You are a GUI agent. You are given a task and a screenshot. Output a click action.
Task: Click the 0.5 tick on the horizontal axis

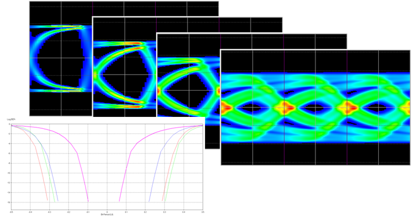(203, 212)
